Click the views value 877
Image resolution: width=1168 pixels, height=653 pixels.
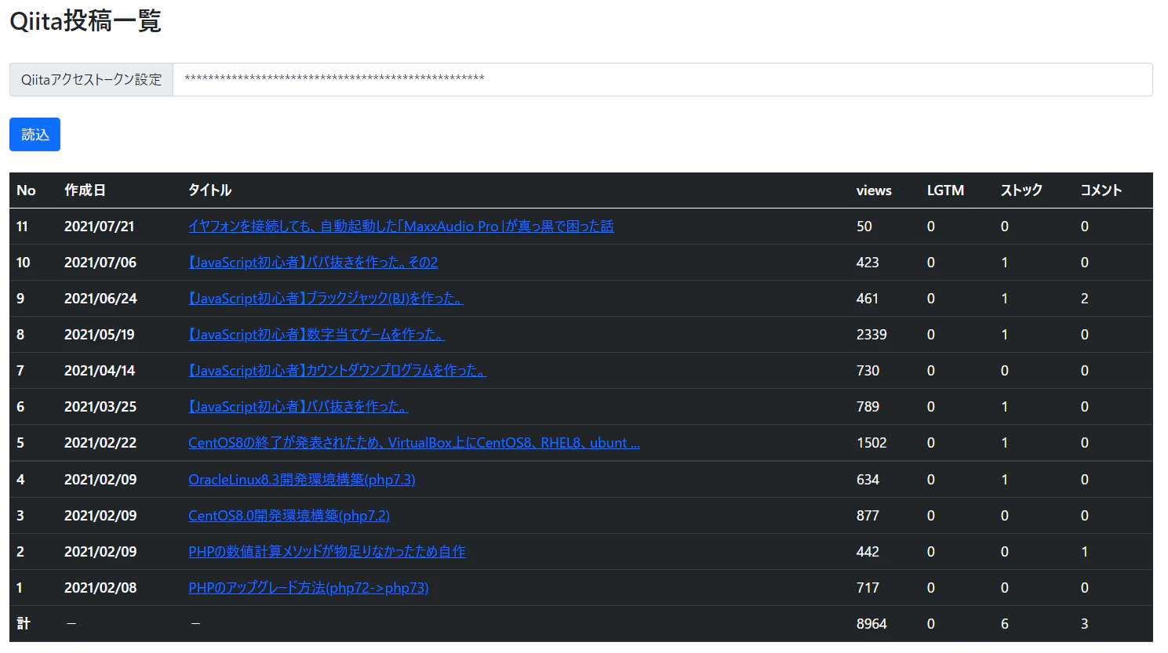[x=868, y=516]
